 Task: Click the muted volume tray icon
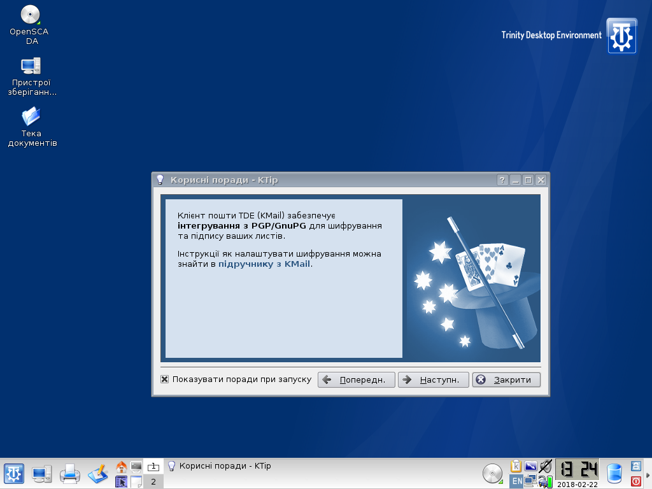point(545,467)
